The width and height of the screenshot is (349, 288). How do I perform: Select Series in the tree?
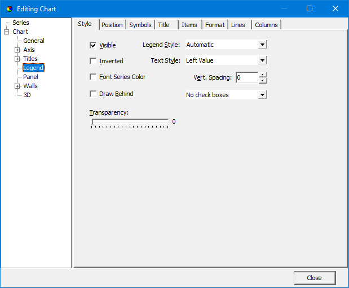point(21,23)
